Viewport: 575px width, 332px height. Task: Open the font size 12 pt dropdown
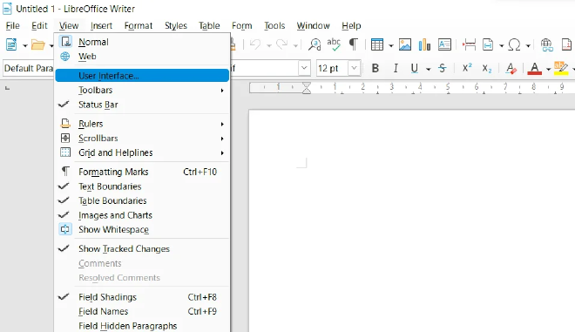pos(354,68)
